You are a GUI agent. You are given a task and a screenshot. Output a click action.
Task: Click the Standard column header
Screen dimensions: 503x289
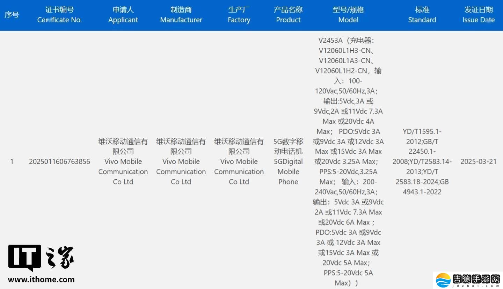click(422, 15)
